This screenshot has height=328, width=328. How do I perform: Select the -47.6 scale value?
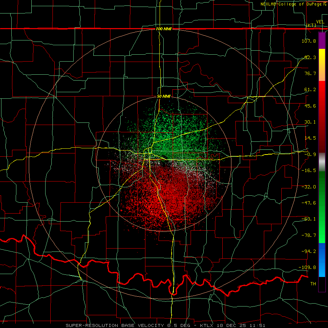(309, 203)
